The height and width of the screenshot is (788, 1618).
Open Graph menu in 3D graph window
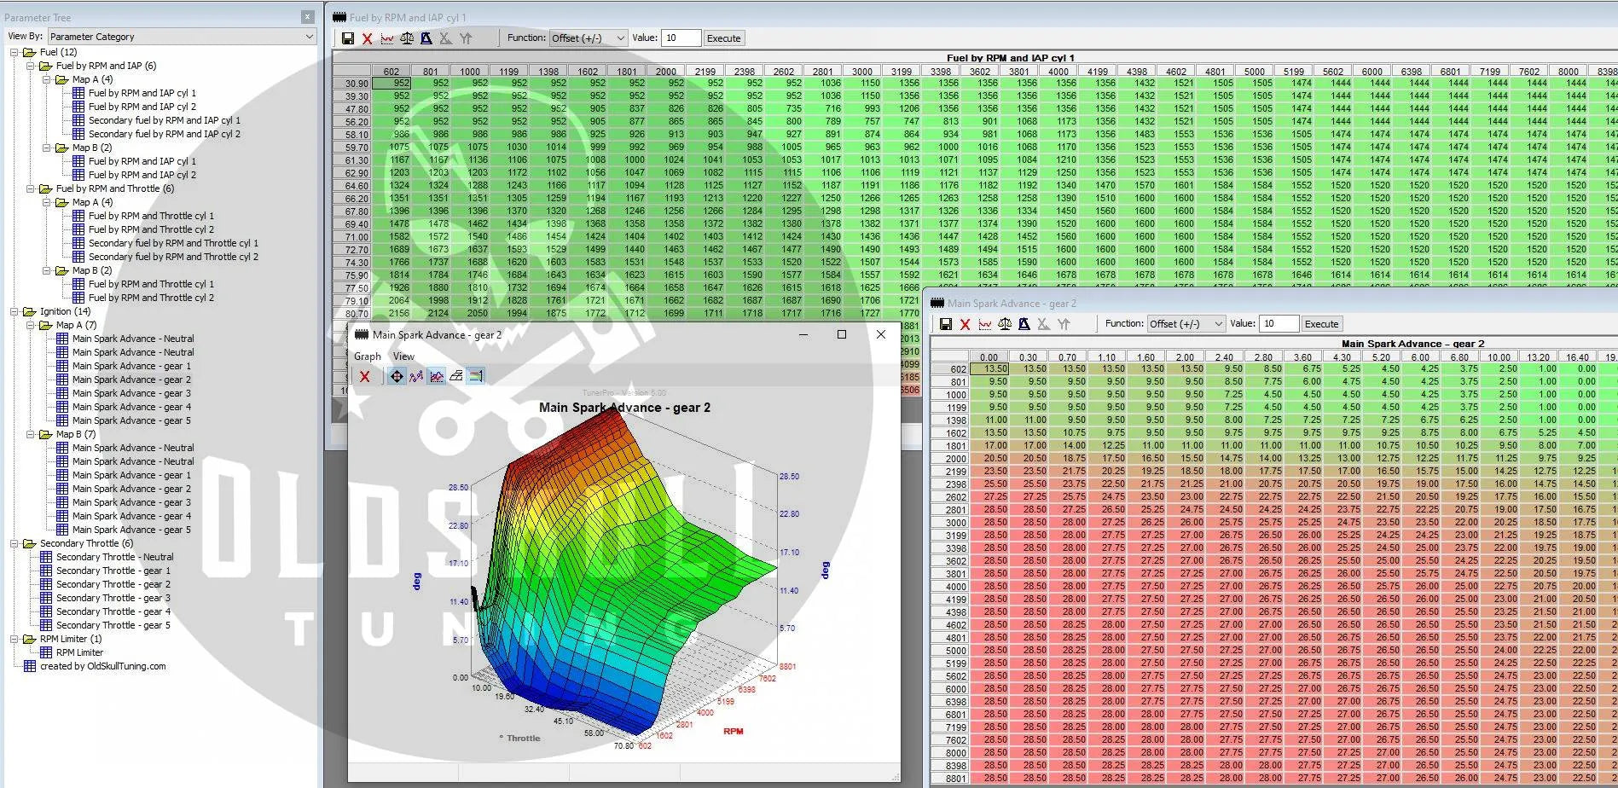pyautogui.click(x=368, y=356)
